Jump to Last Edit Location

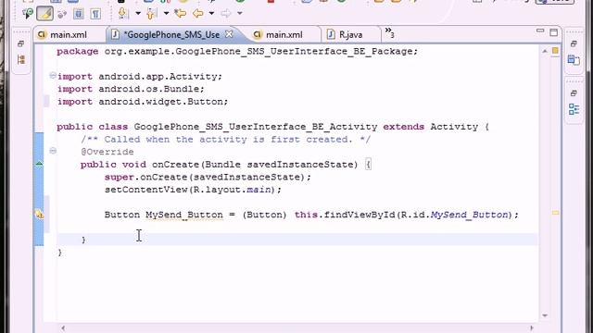(181, 14)
